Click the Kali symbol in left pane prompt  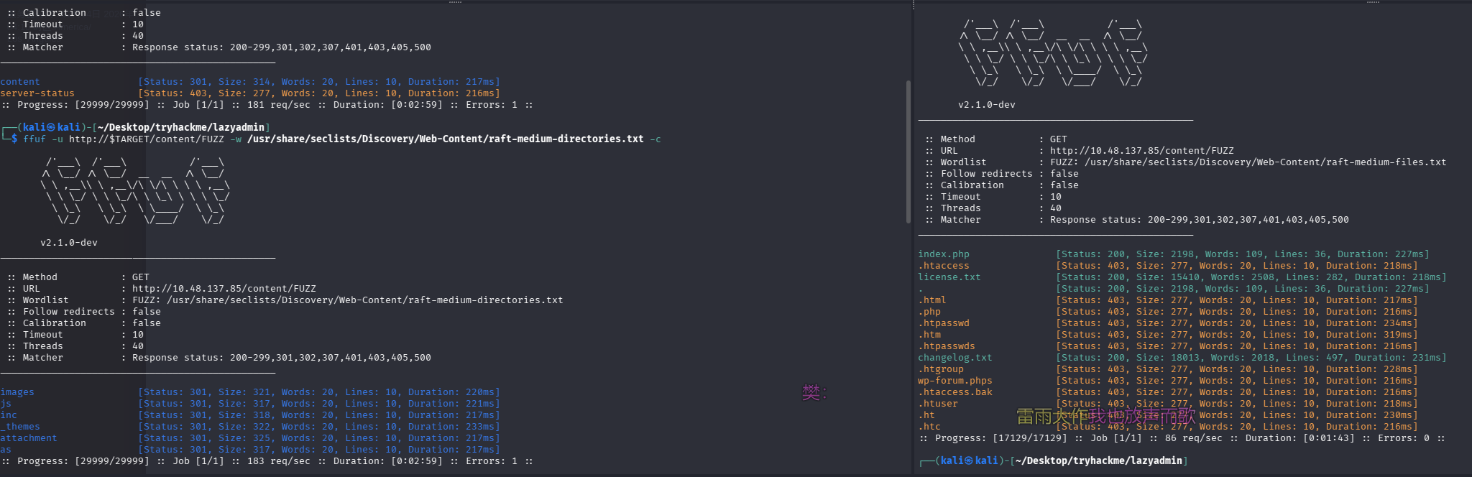coord(52,127)
